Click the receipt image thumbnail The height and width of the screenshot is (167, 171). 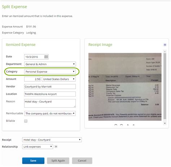pyautogui.click(x=125, y=87)
